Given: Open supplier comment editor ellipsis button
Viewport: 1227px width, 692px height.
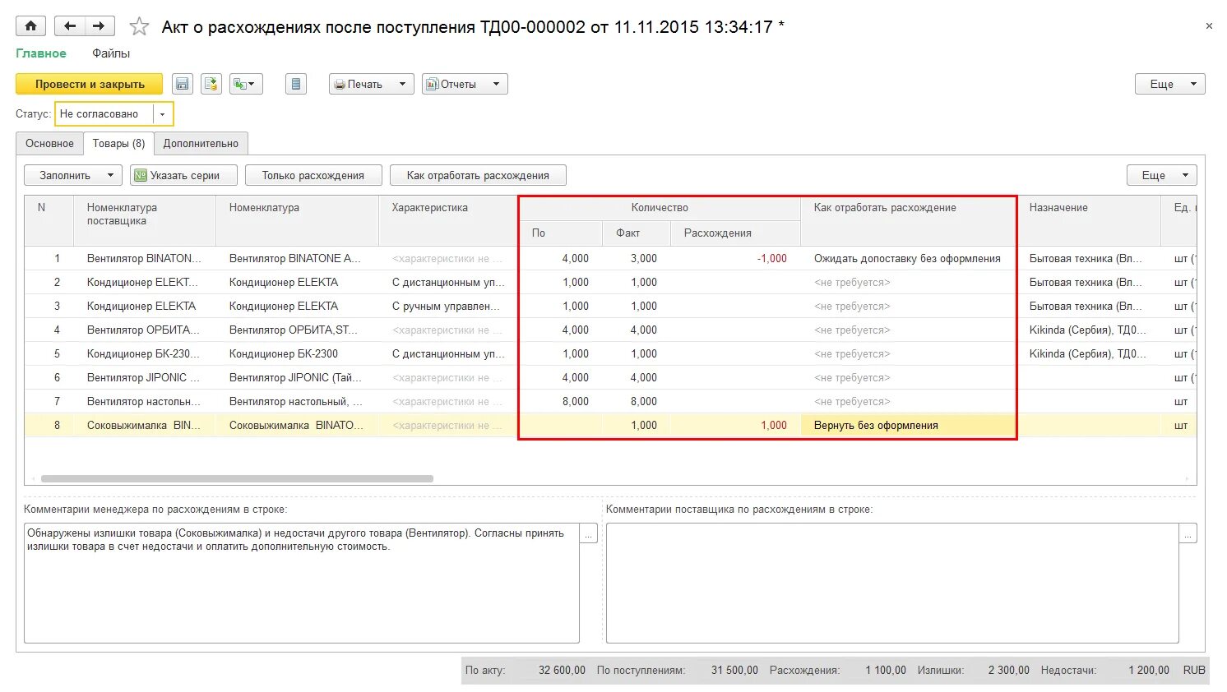Looking at the screenshot, I should tap(1188, 533).
